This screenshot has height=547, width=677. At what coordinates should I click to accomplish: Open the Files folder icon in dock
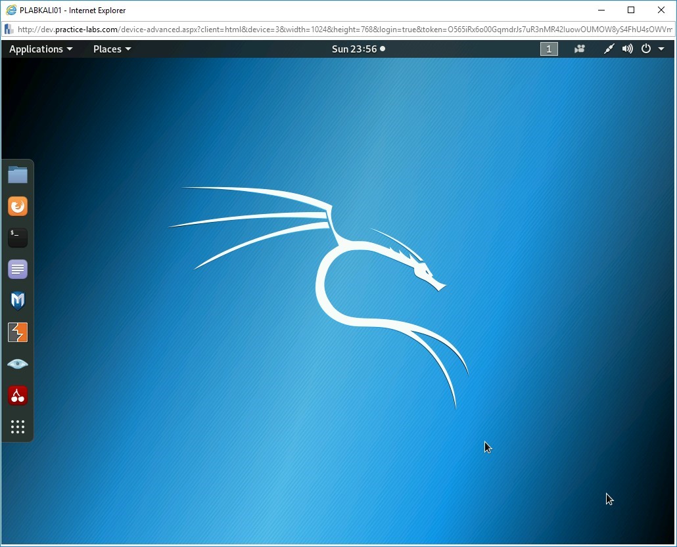click(18, 175)
